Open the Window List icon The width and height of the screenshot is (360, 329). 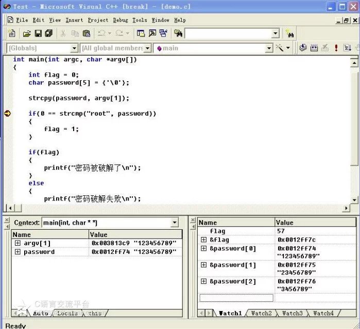pyautogui.click(x=163, y=33)
